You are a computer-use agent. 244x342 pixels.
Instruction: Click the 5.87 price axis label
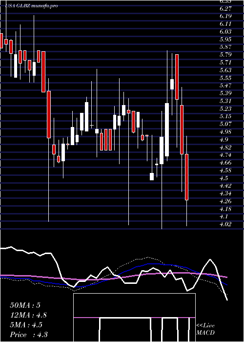click(225, 47)
